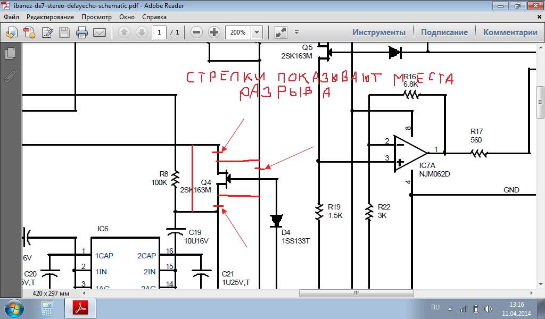Open the Редактирование menu

(50, 16)
